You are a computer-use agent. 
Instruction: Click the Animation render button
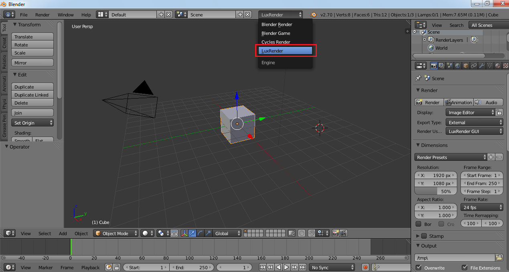[x=459, y=102]
